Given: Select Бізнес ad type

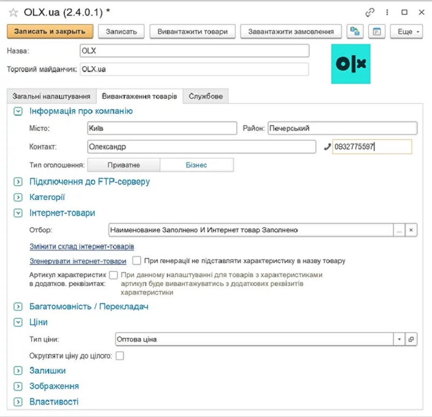Looking at the screenshot, I should click(x=197, y=165).
